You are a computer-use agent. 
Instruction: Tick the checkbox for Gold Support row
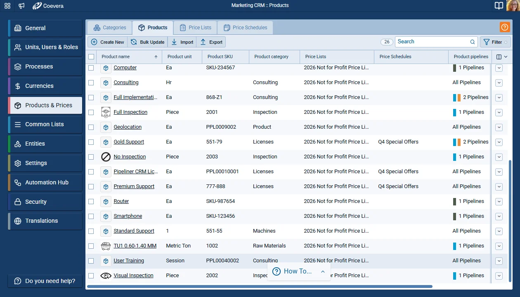pos(91,142)
